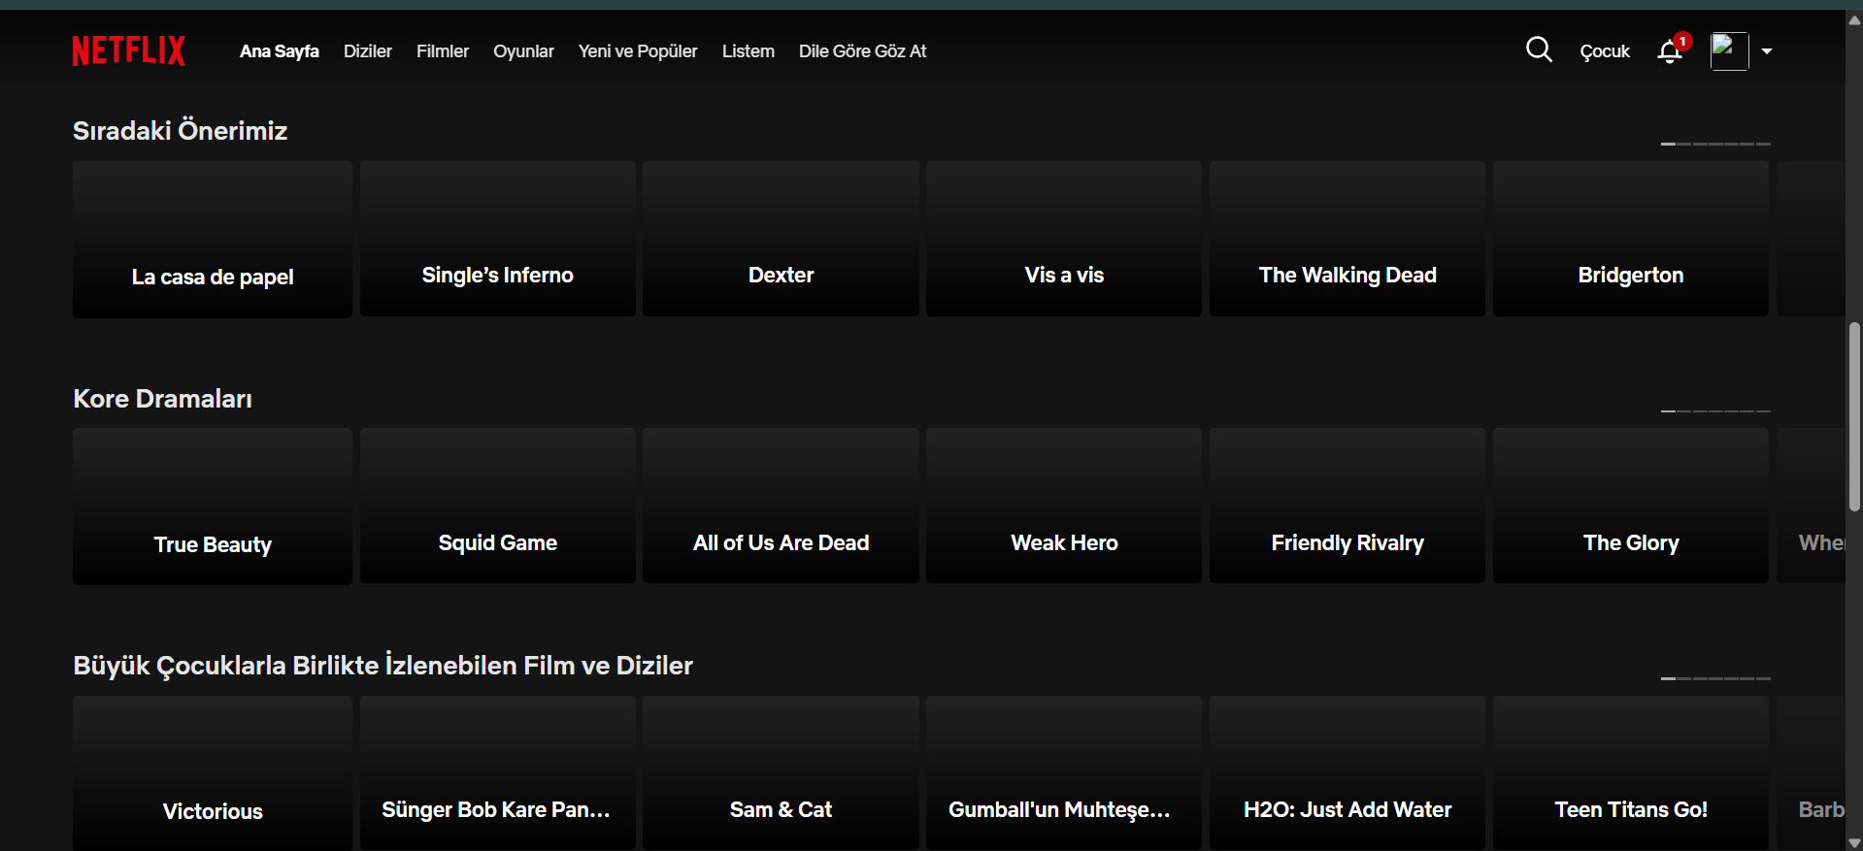The image size is (1863, 851).
Task: Open the Teen Titans Go! card
Action: pos(1631,773)
